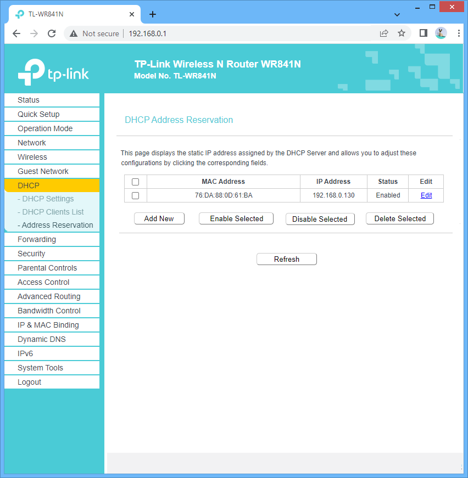The height and width of the screenshot is (478, 468).
Task: Open the Chrome profile avatar
Action: click(441, 33)
